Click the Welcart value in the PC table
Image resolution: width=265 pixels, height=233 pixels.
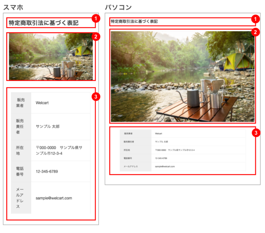point(159,134)
